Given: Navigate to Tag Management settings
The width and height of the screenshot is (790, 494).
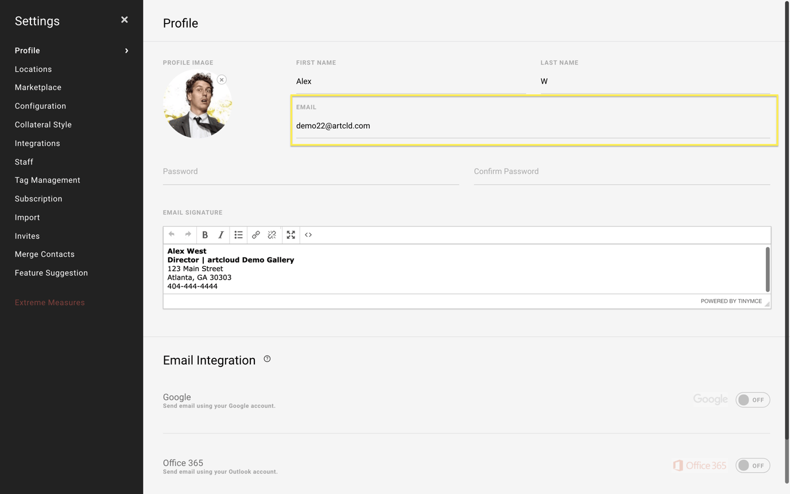Looking at the screenshot, I should [47, 180].
